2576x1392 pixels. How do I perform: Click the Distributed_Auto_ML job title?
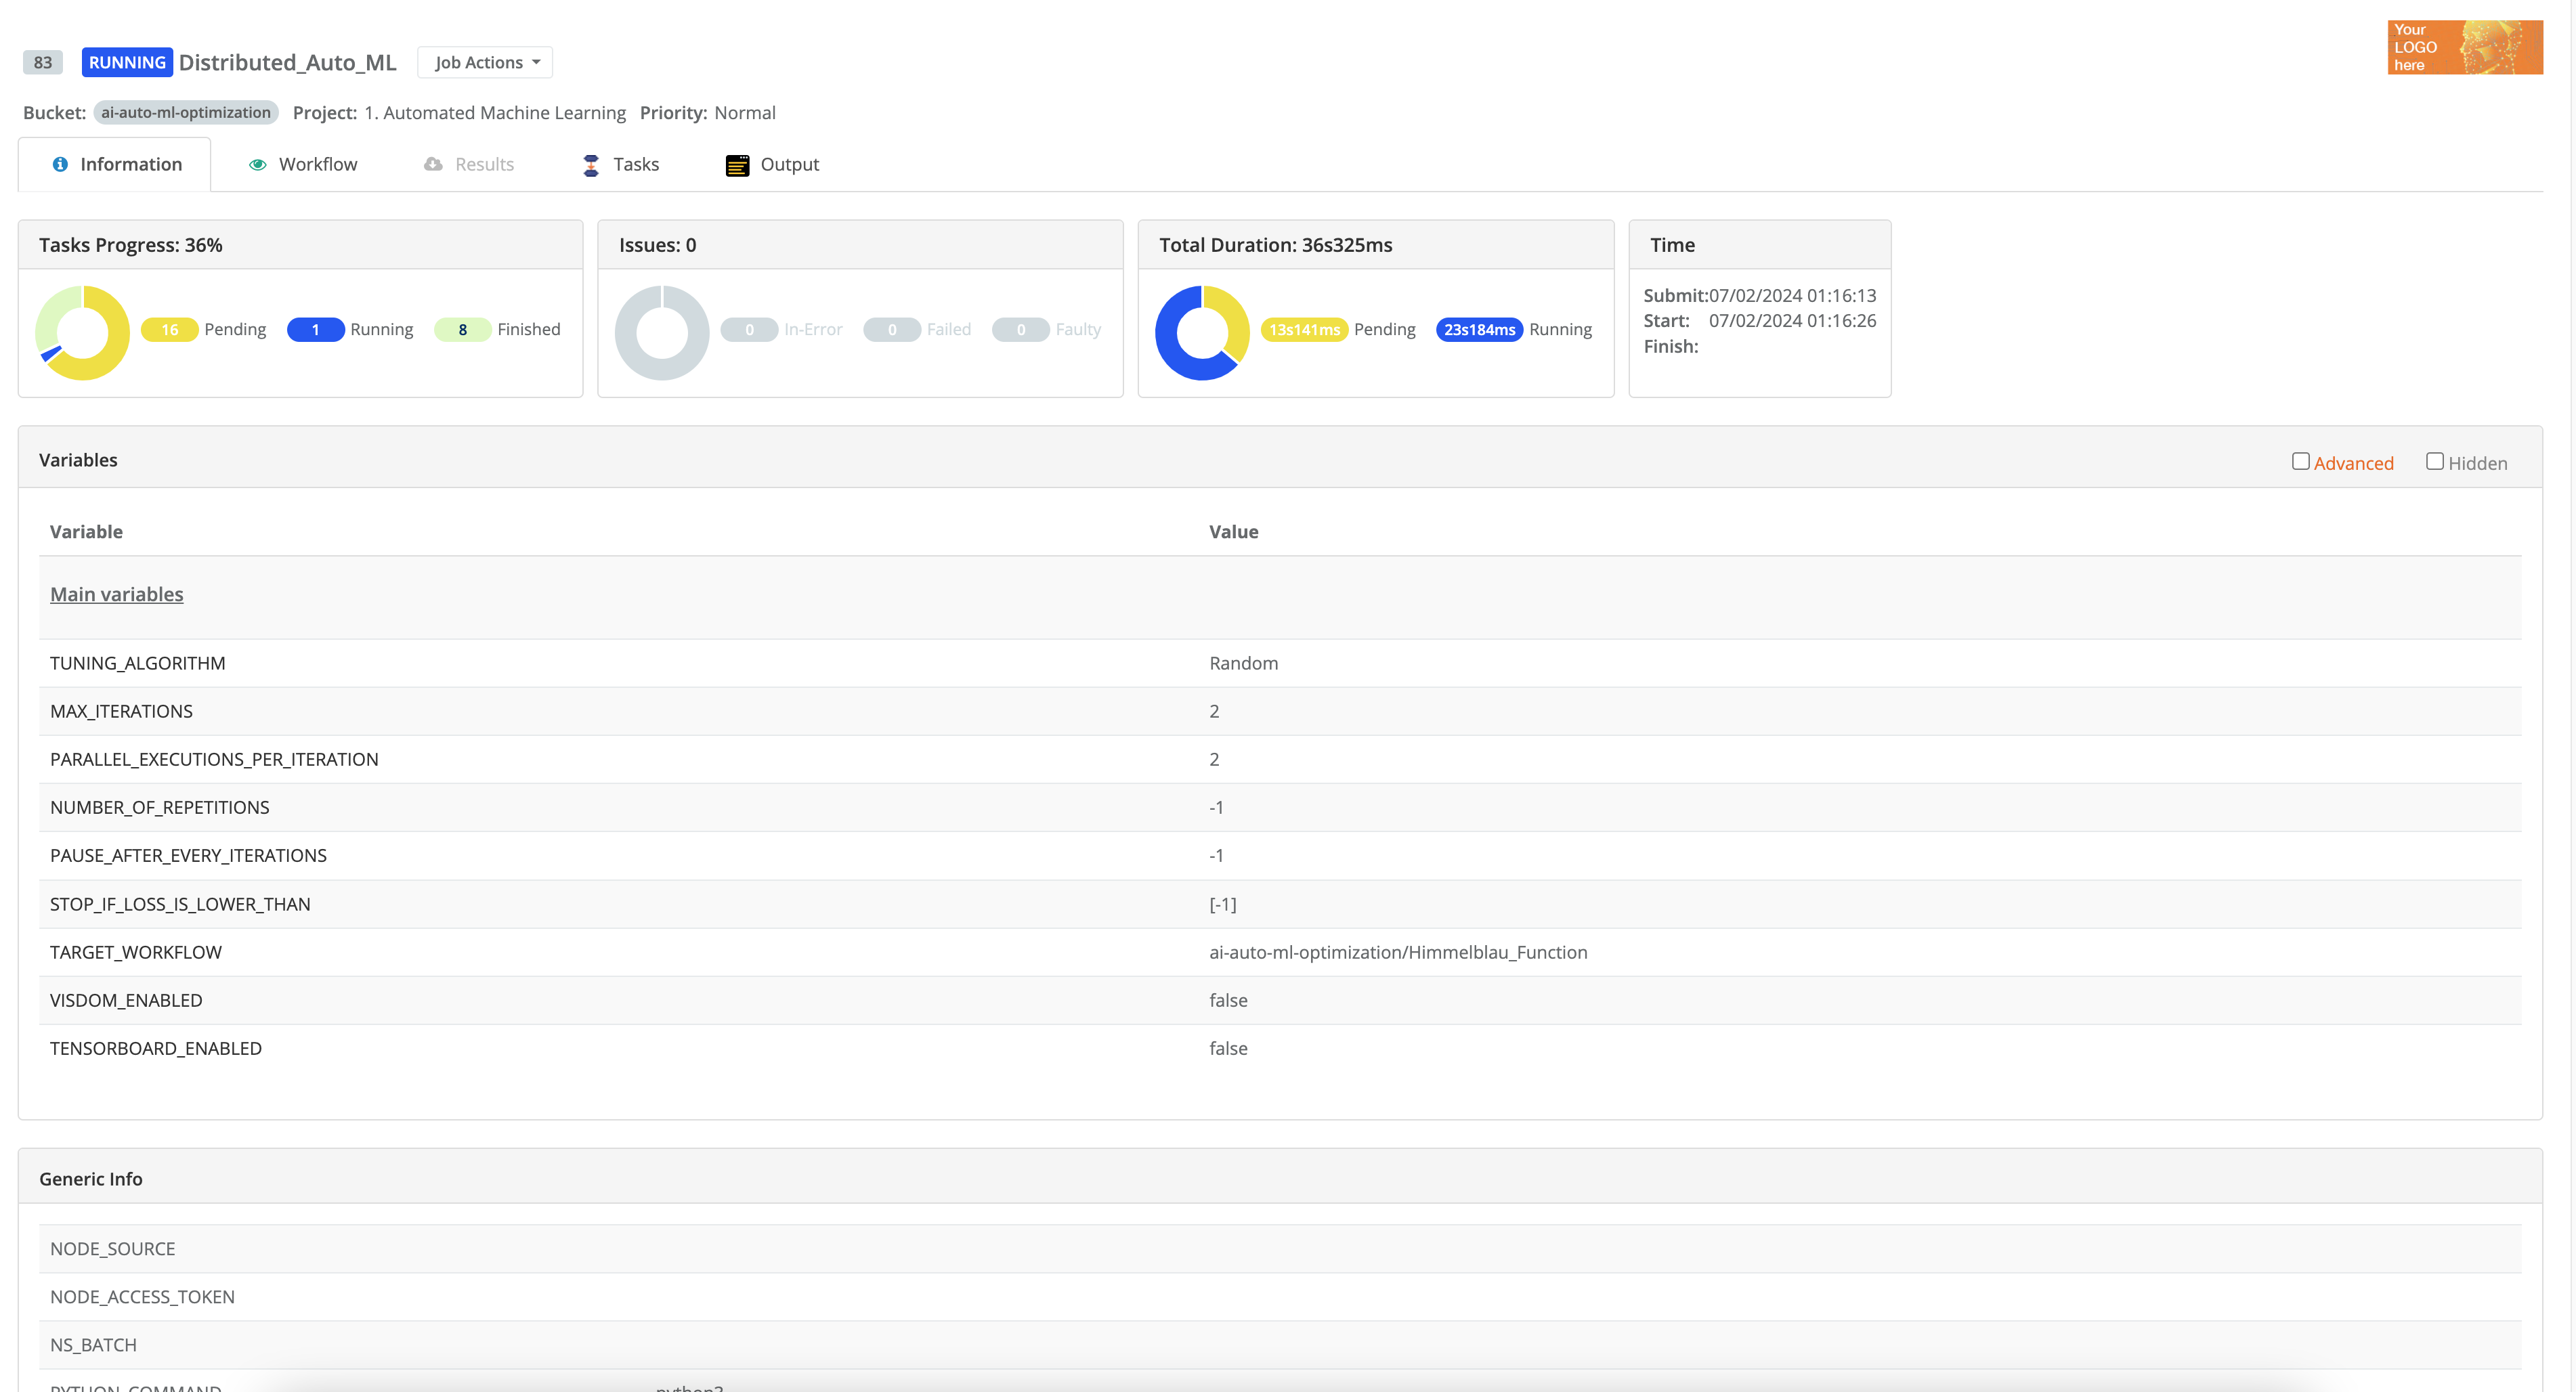click(x=287, y=62)
